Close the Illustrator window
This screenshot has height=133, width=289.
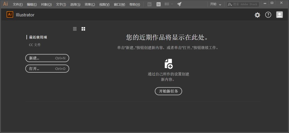coord(281,3)
